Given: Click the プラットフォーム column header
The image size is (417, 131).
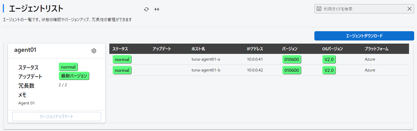Looking at the screenshot, I should [377, 49].
